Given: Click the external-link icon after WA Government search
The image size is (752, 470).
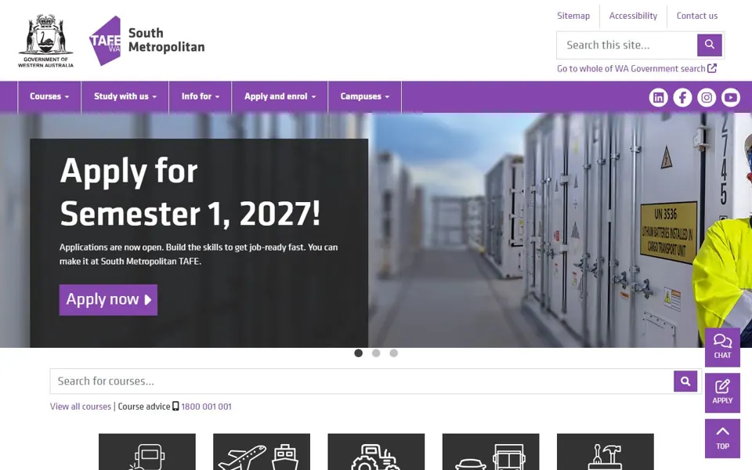Looking at the screenshot, I should 712,68.
